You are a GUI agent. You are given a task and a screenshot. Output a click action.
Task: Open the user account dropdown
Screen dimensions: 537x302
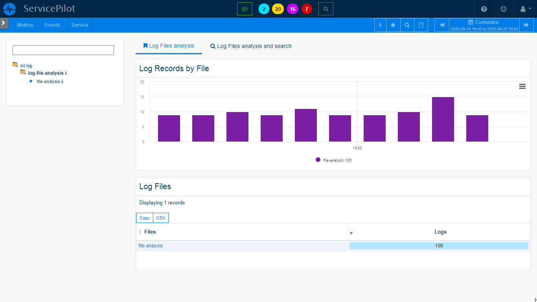525,9
